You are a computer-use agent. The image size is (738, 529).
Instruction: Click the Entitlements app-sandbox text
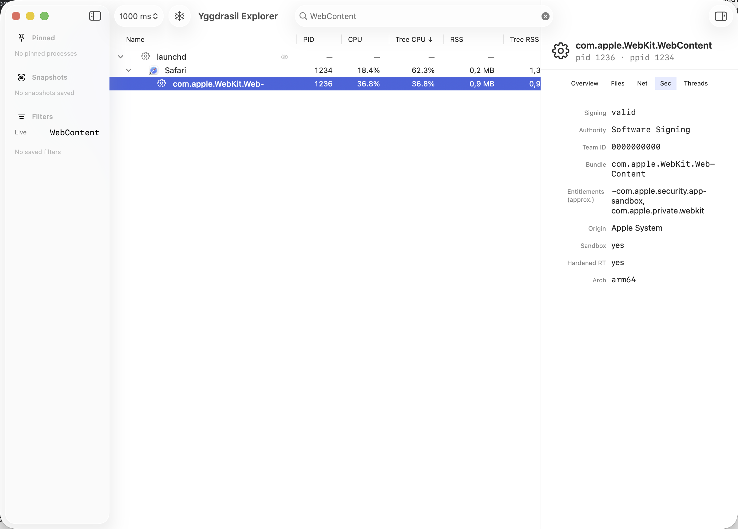[x=659, y=196]
